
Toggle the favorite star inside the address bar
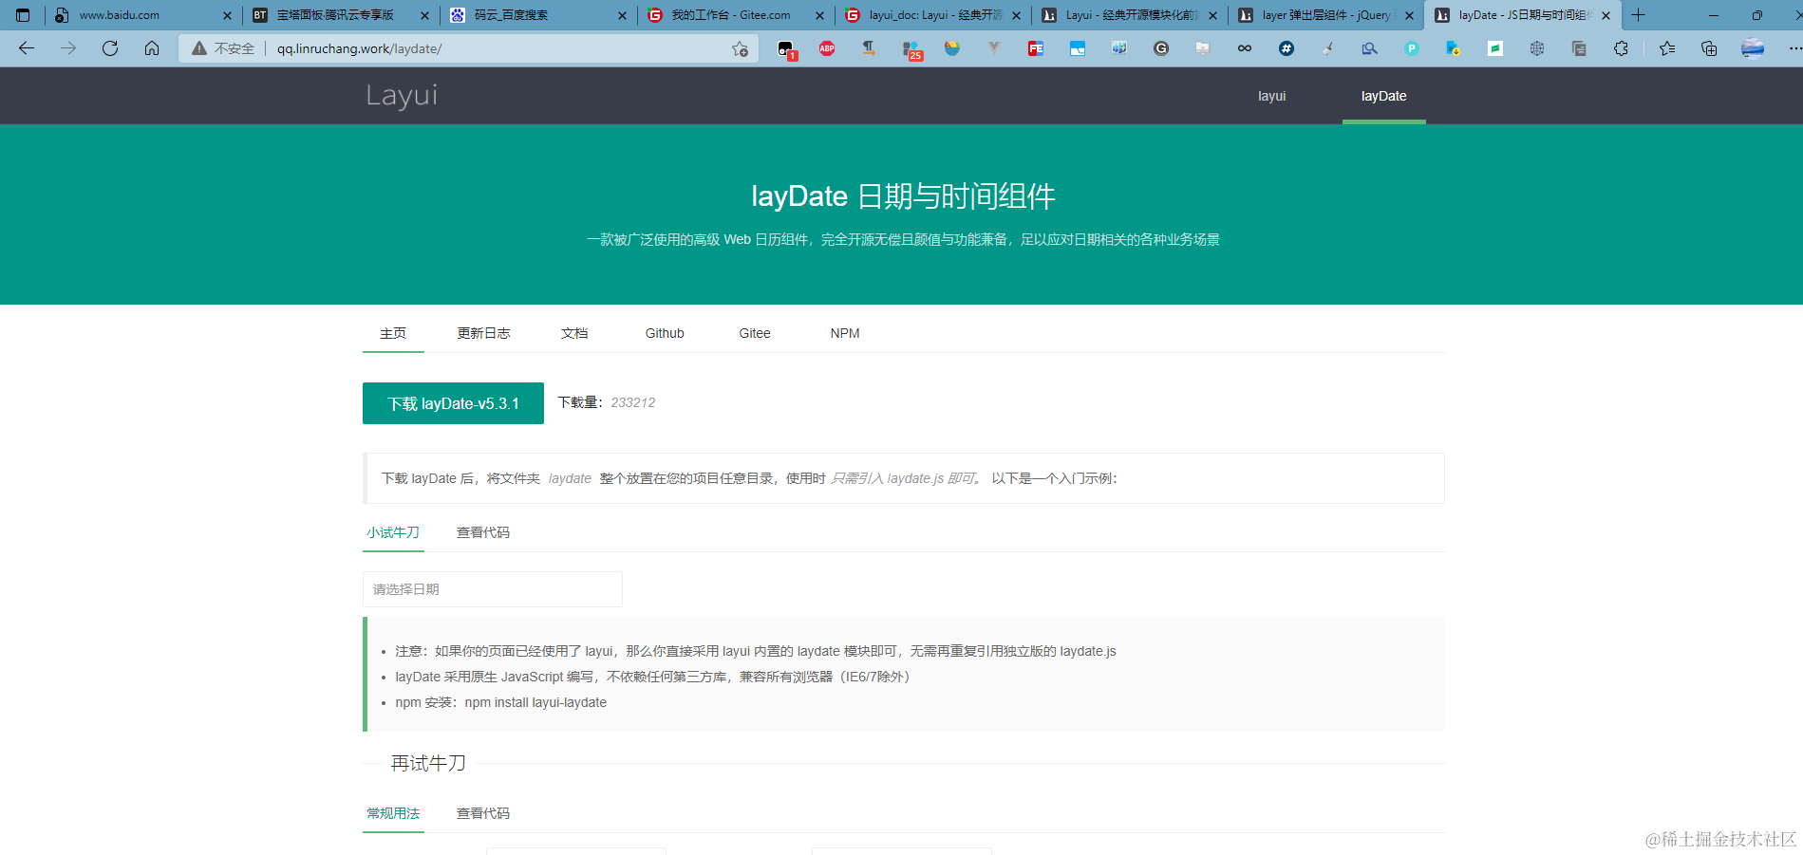coord(740,48)
